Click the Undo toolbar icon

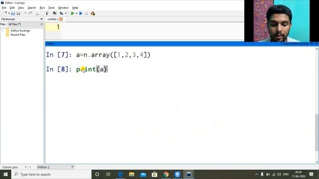point(25,13)
